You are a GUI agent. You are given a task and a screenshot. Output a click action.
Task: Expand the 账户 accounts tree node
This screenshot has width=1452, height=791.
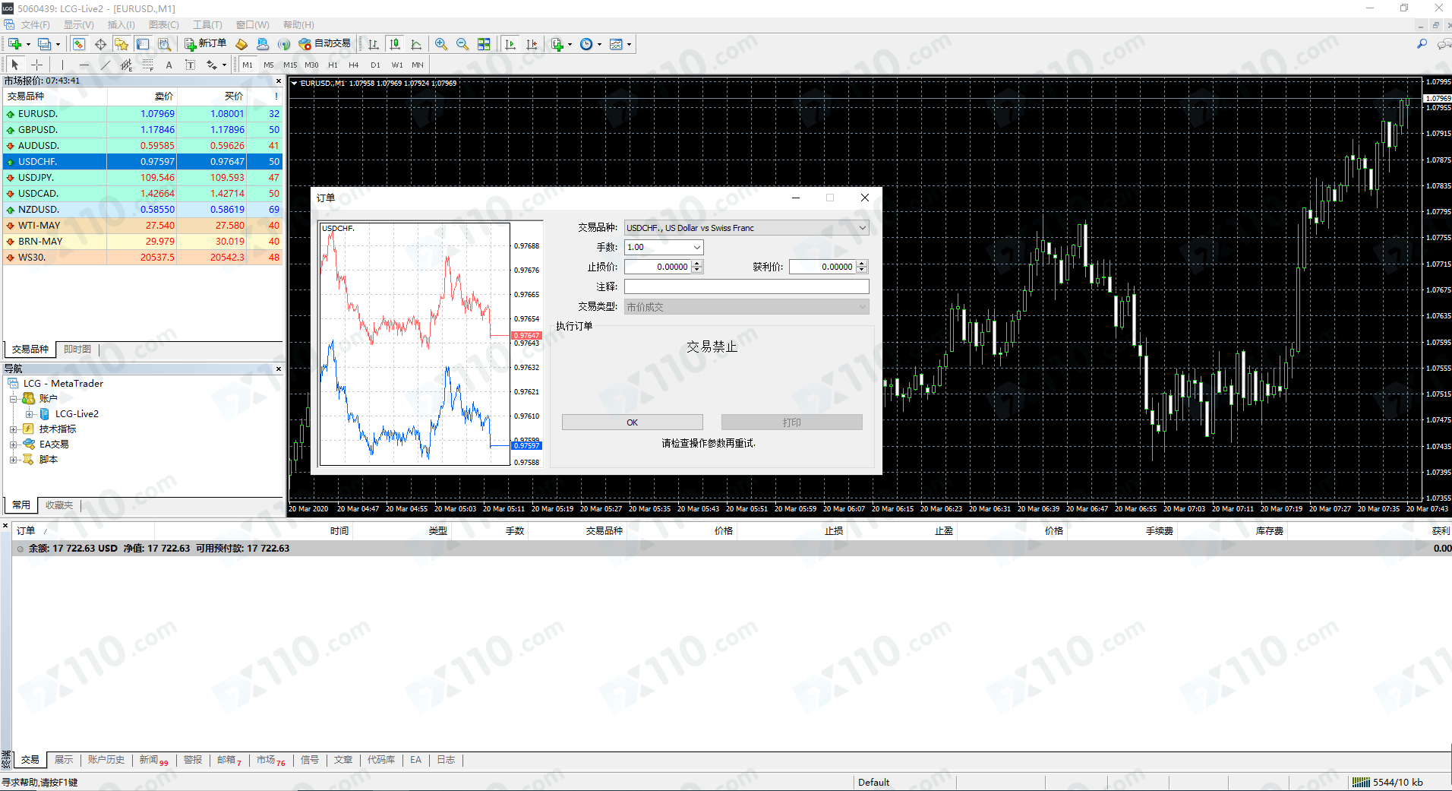click(13, 399)
